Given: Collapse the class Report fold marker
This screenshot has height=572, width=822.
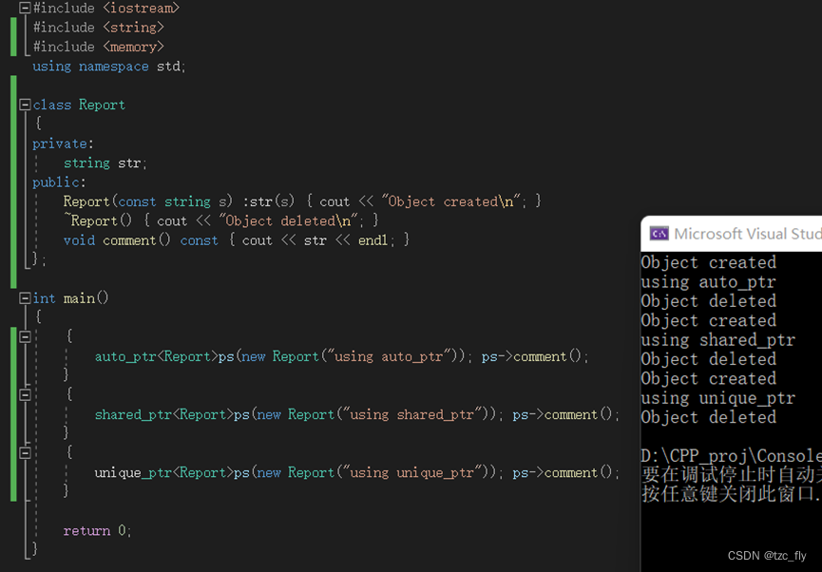Looking at the screenshot, I should coord(25,105).
